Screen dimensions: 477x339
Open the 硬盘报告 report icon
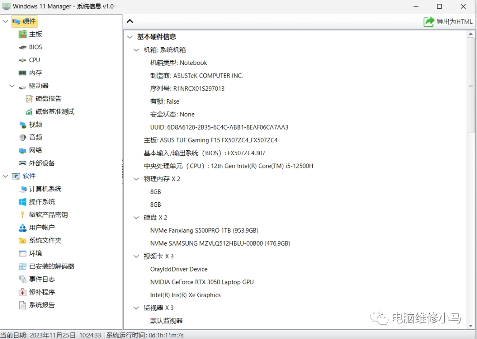[29, 99]
